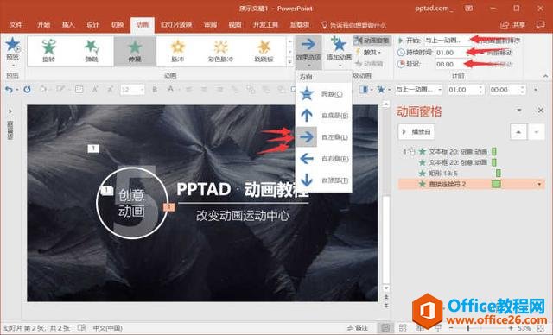Toggle bold formatting in the quick toolbar
Viewport: 553px width, 335px height.
tap(155, 90)
